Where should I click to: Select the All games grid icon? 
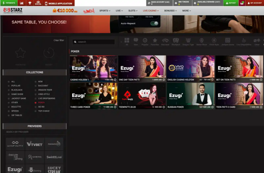(x=127, y=42)
